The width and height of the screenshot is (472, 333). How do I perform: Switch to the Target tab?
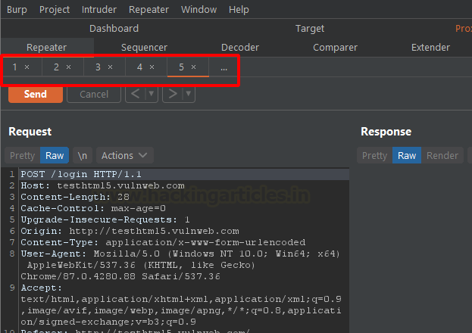coord(310,29)
